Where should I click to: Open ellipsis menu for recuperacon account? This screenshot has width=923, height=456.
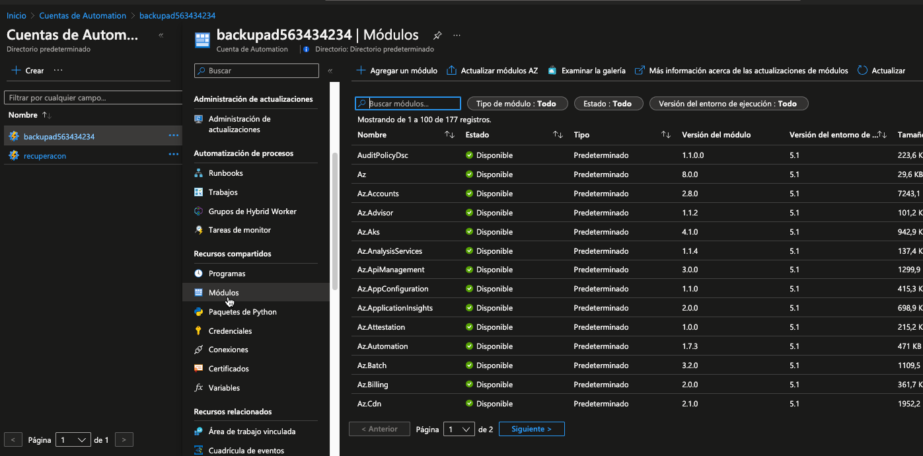point(174,155)
